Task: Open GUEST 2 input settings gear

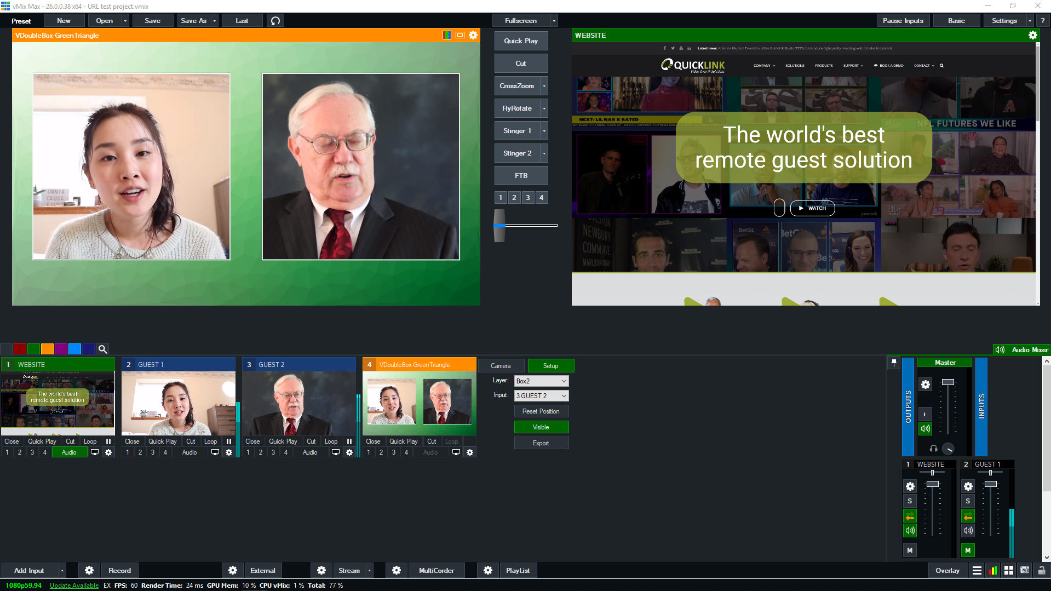Action: tap(349, 452)
